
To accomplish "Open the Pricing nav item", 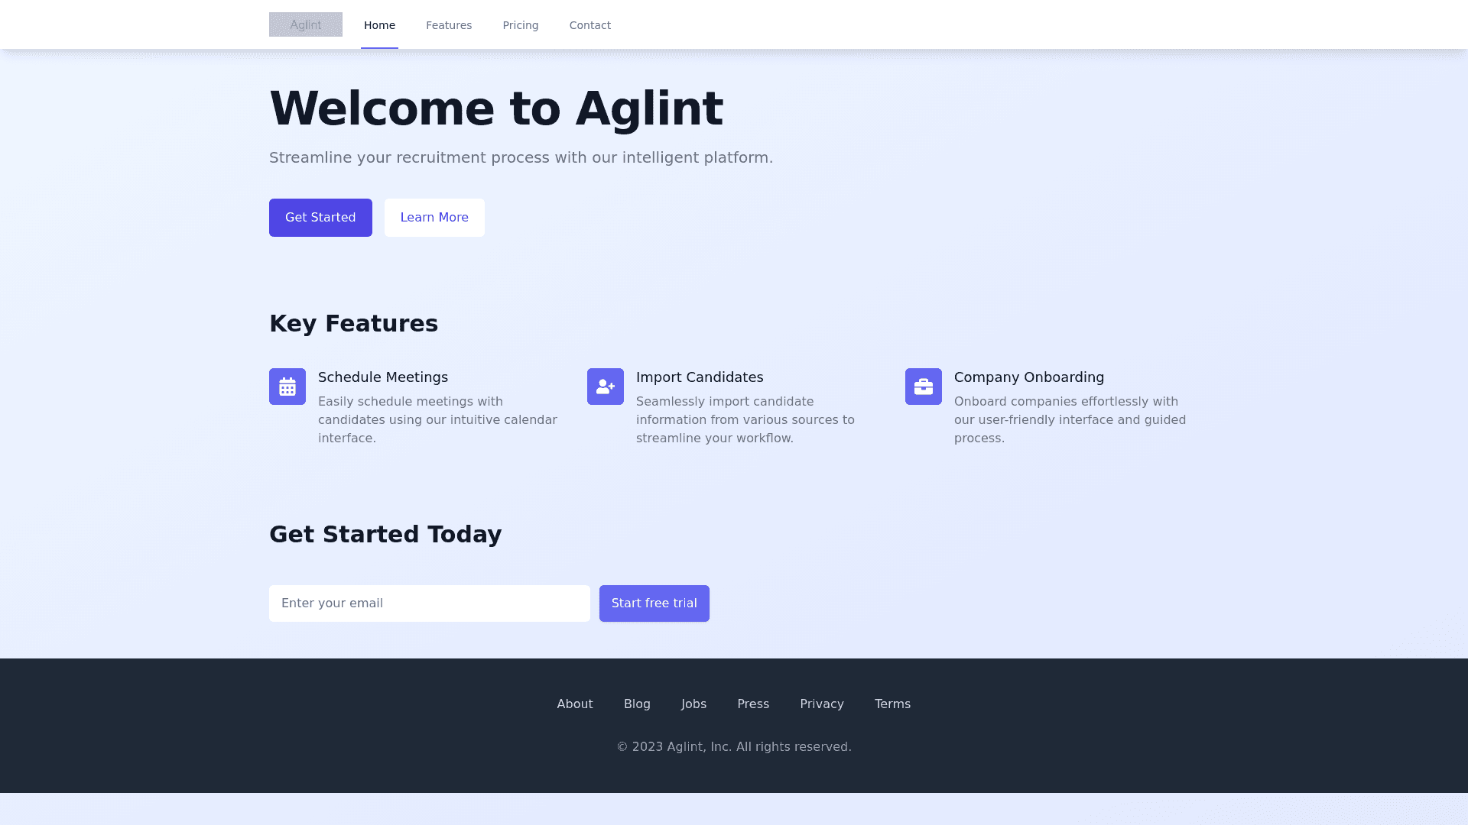I will pyautogui.click(x=521, y=25).
